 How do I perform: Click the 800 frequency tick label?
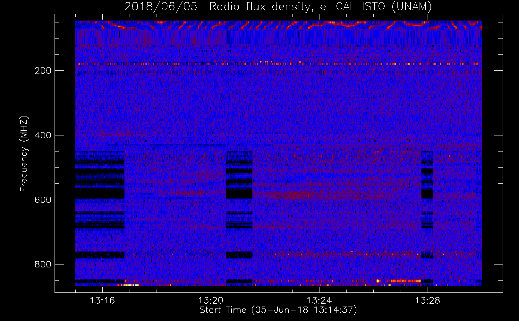click(x=43, y=265)
